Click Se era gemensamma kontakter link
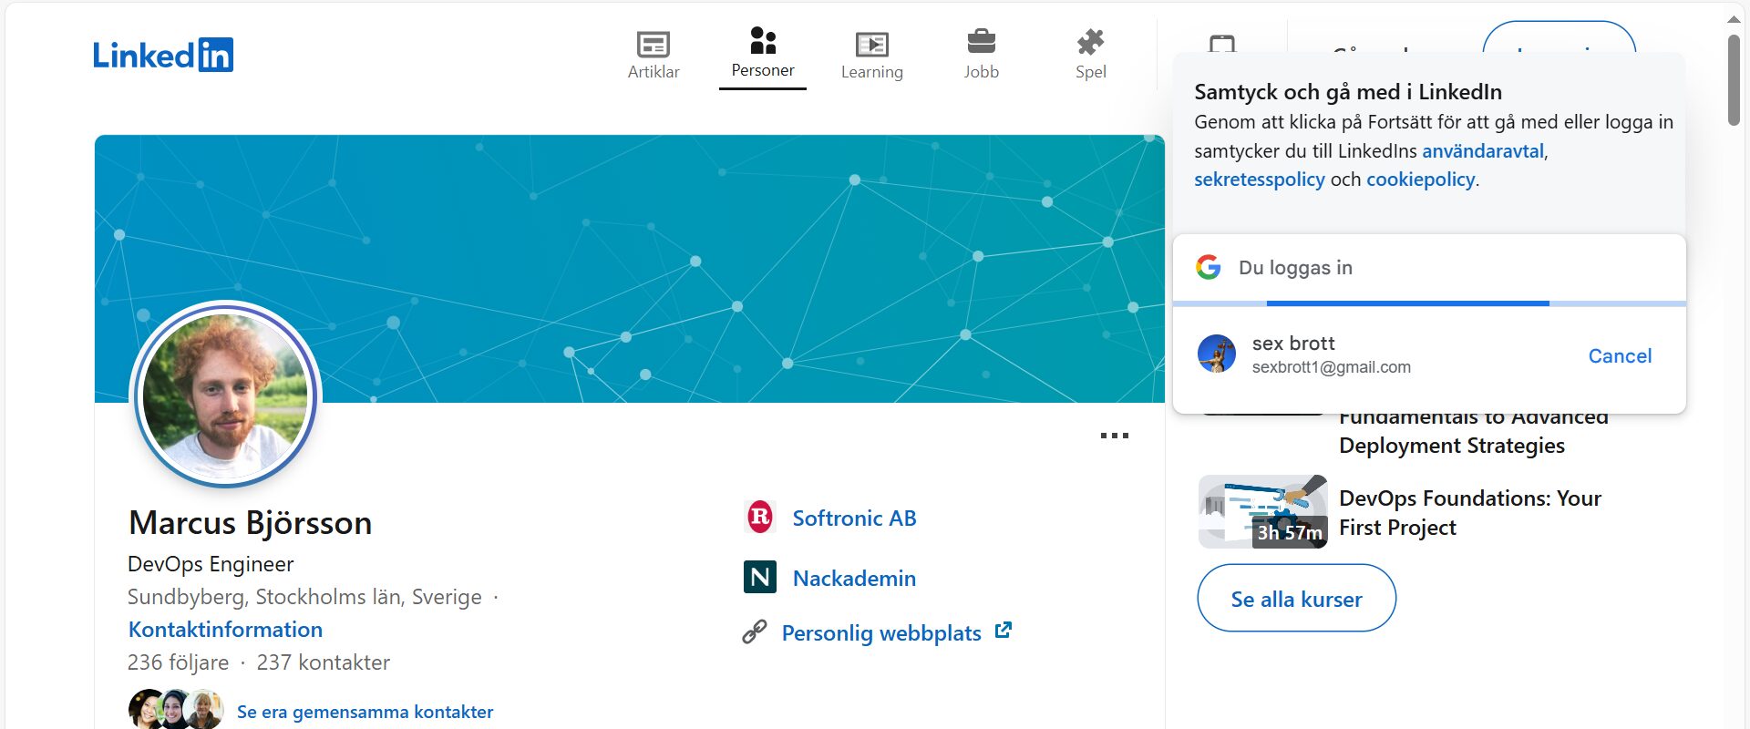1750x729 pixels. click(365, 712)
